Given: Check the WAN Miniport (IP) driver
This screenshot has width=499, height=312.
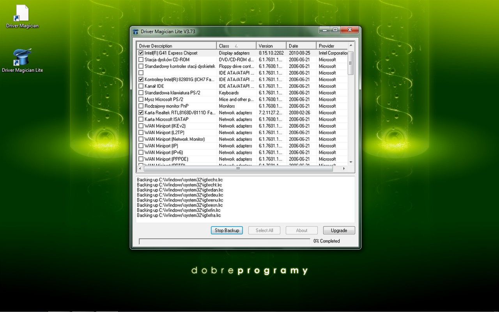Looking at the screenshot, I should [x=141, y=146].
